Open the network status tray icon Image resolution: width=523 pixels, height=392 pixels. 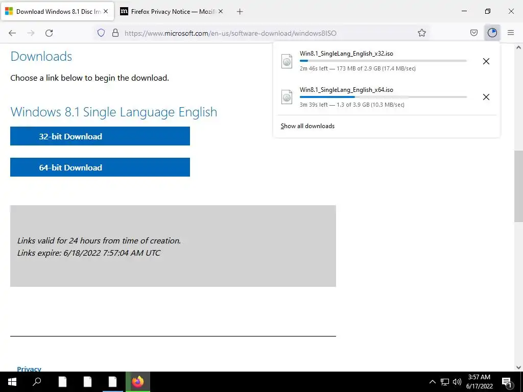coord(445,382)
